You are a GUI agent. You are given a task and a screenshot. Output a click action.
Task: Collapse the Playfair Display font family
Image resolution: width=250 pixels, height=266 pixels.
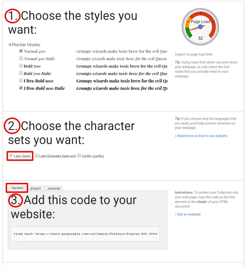[x=10, y=45]
